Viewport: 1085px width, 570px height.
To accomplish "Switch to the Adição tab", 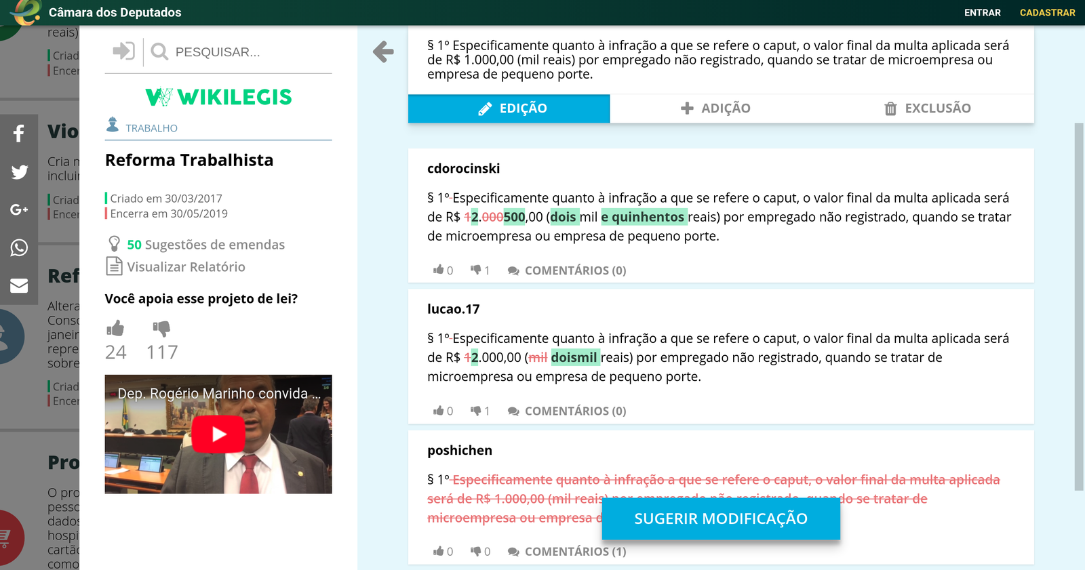I will click(x=715, y=108).
